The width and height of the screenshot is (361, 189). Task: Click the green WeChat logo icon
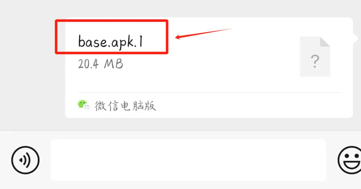click(83, 105)
